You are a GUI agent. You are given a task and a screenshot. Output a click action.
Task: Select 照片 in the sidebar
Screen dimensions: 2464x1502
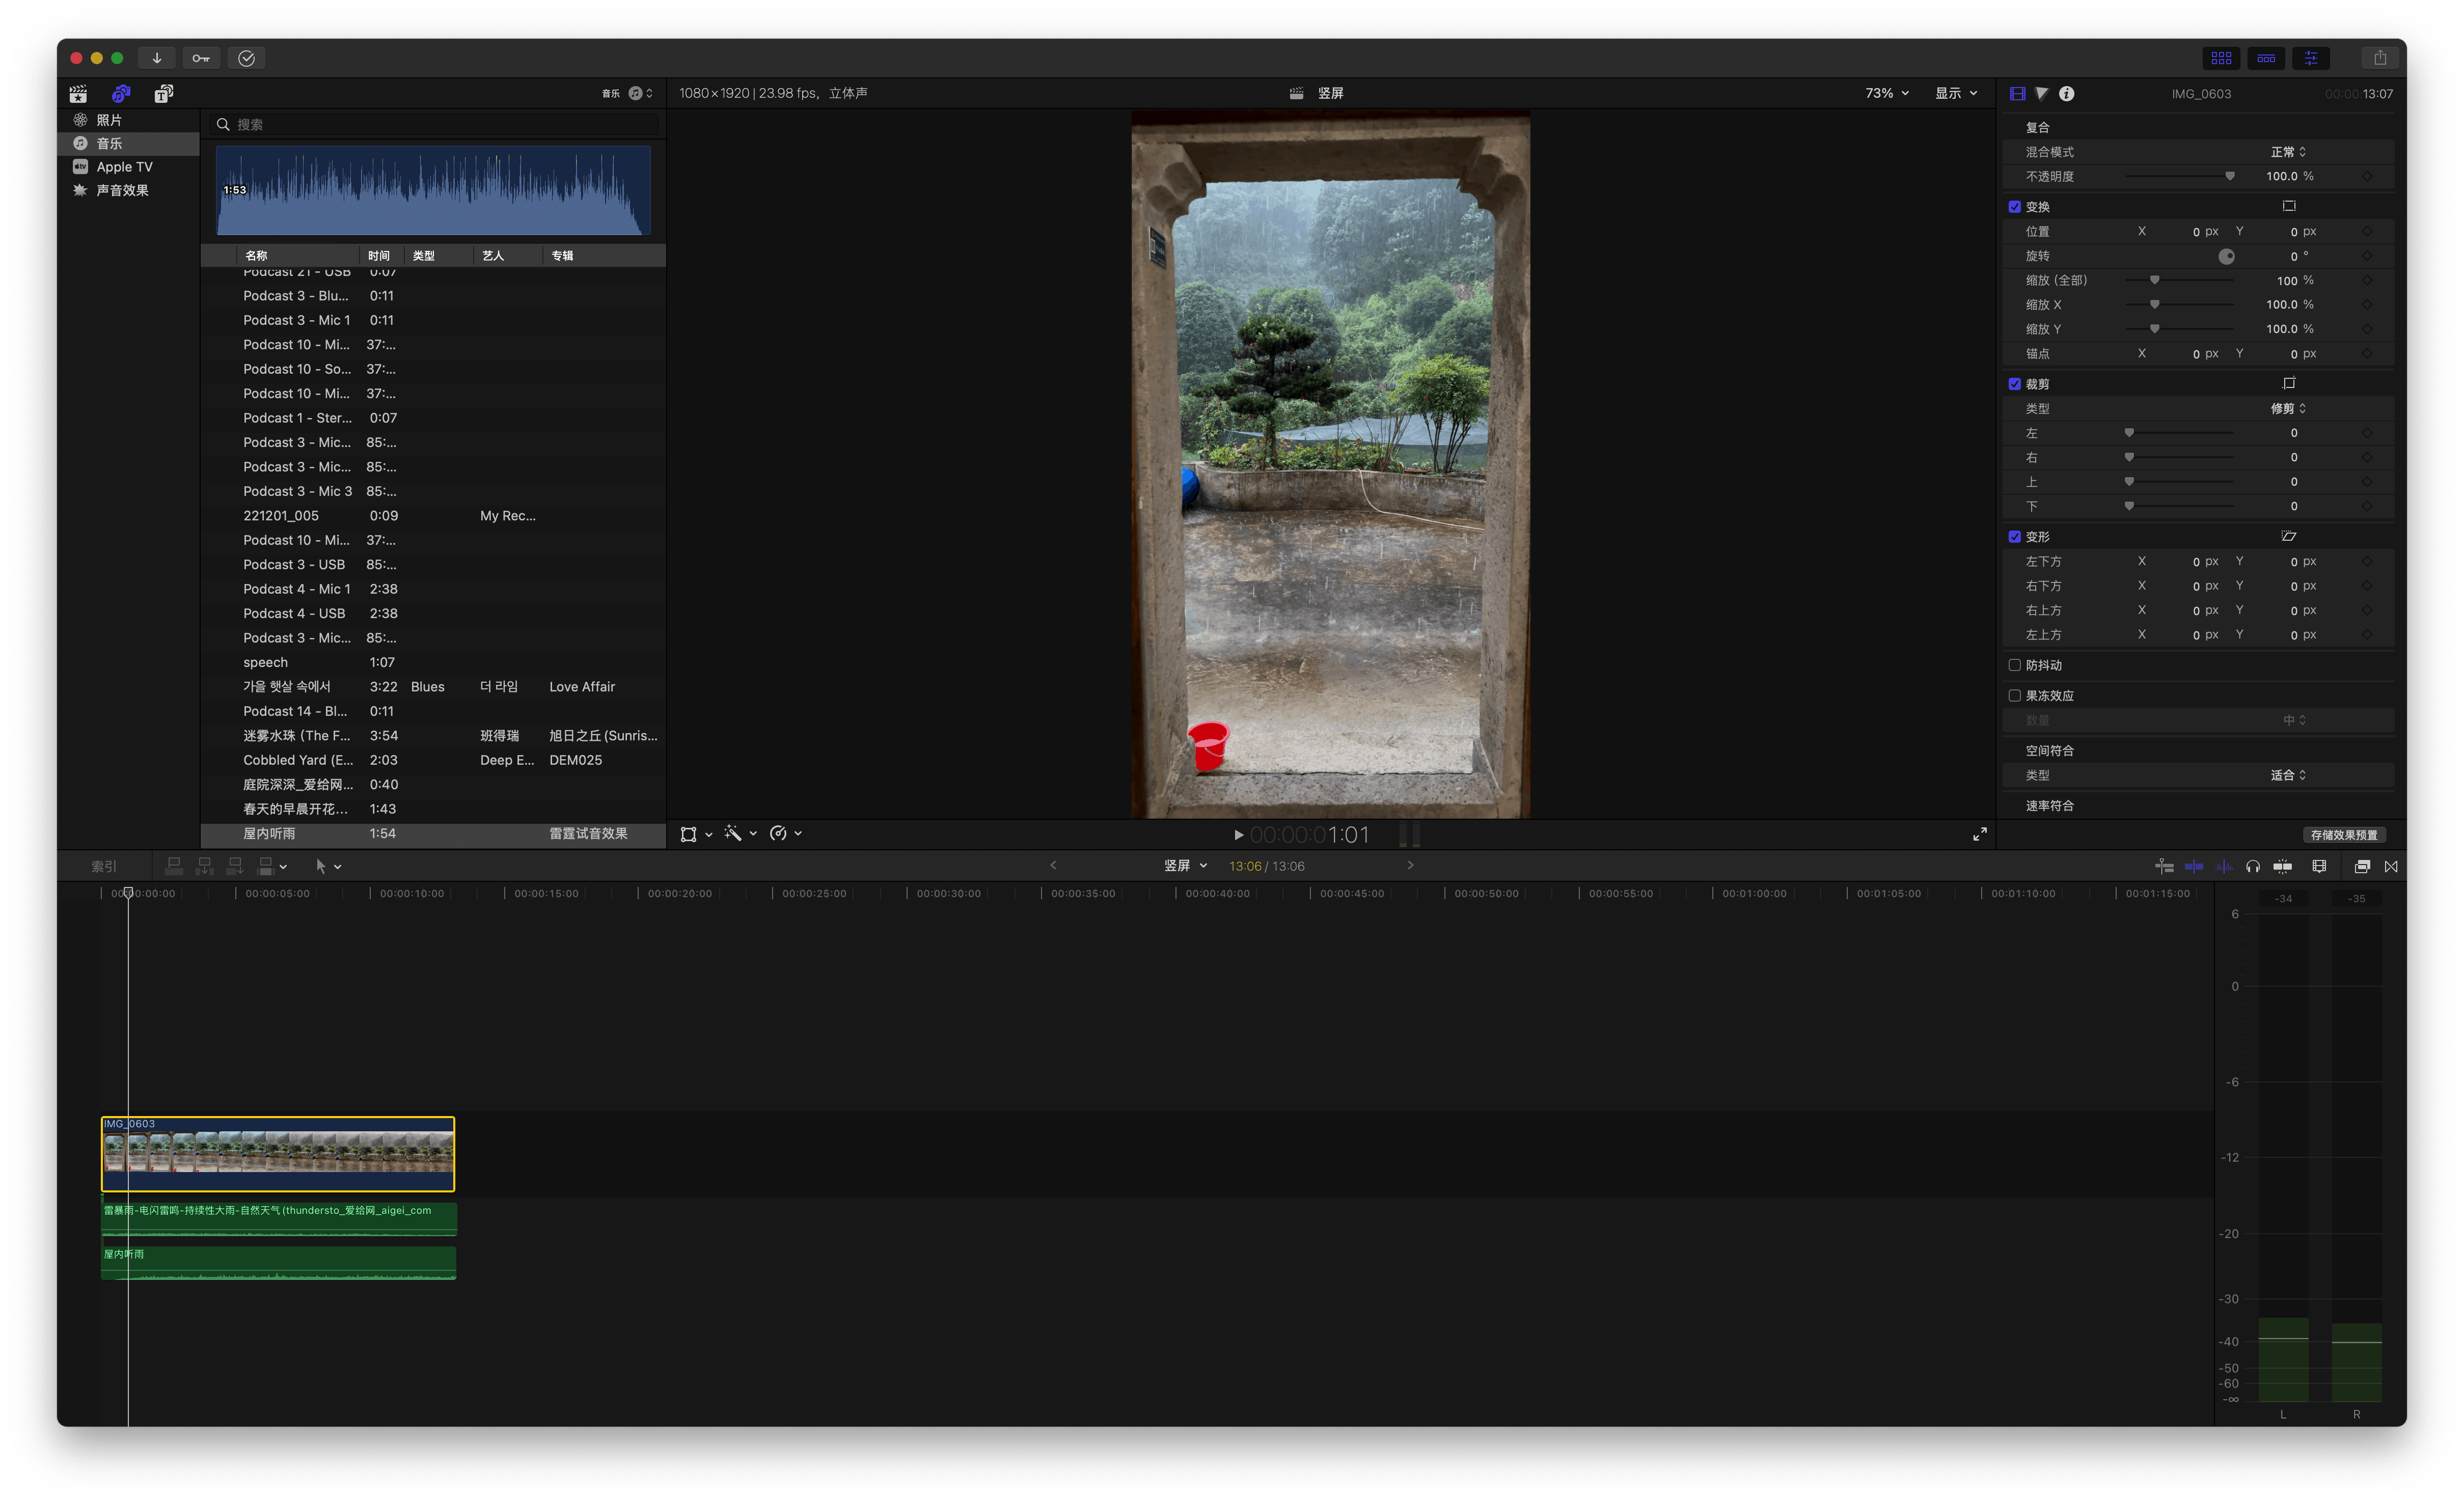point(109,120)
